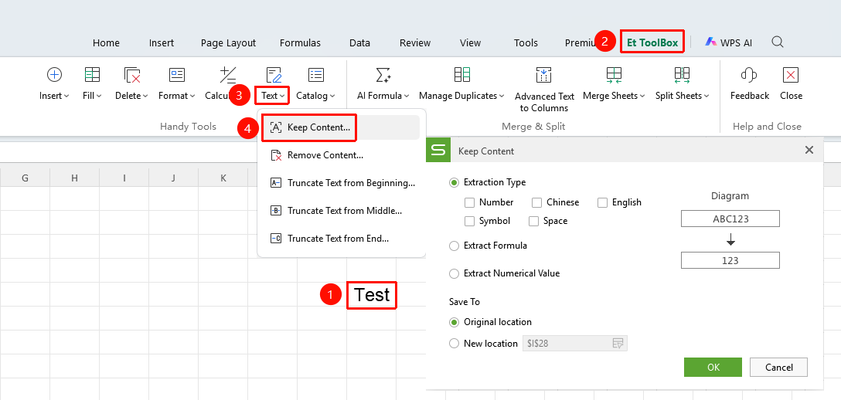Click the Merge Sheets icon

point(614,74)
